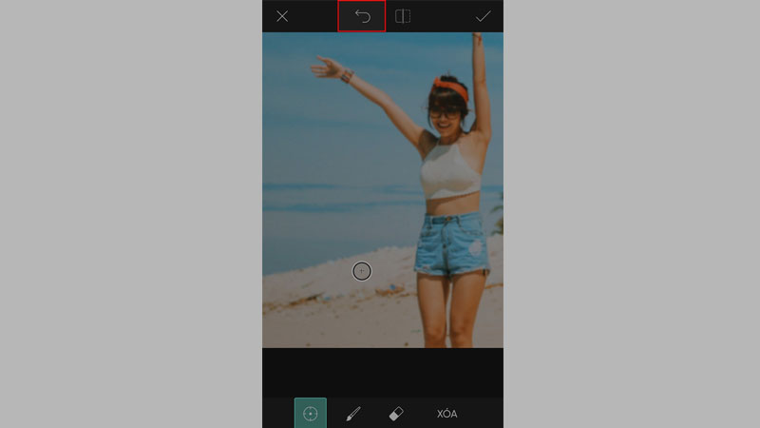Confirm changes with the checkmark icon

point(483,17)
